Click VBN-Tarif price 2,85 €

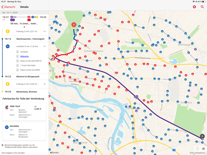[x=38, y=109]
